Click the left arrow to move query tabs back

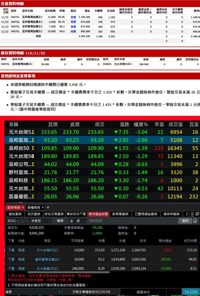click(x=188, y=214)
